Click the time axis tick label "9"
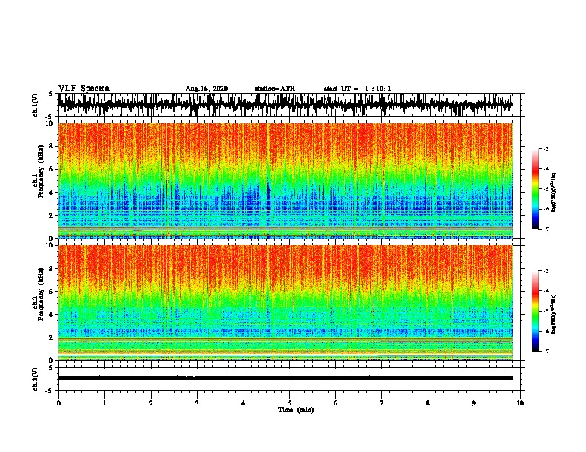 (474, 403)
